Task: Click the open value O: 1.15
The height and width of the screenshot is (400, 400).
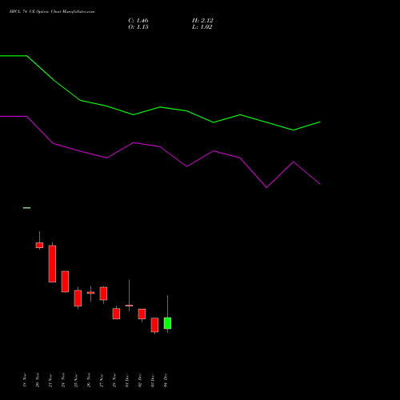Action: pyautogui.click(x=138, y=27)
